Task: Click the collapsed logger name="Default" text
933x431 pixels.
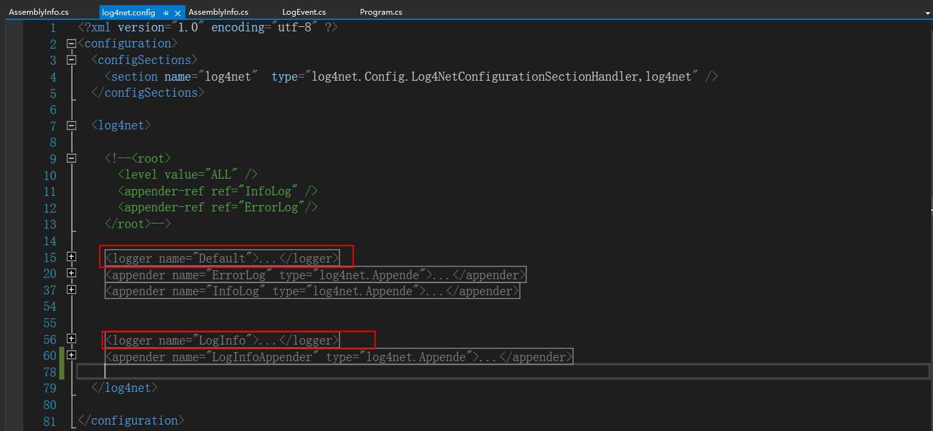Action: point(221,258)
